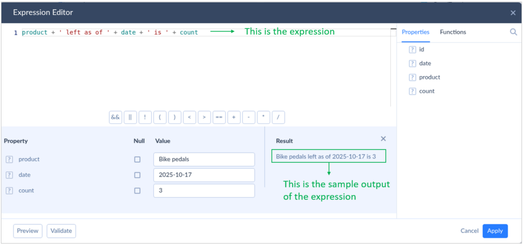Image resolution: width=524 pixels, height=246 pixels.
Task: Close the Result preview panel
Action: click(x=383, y=139)
